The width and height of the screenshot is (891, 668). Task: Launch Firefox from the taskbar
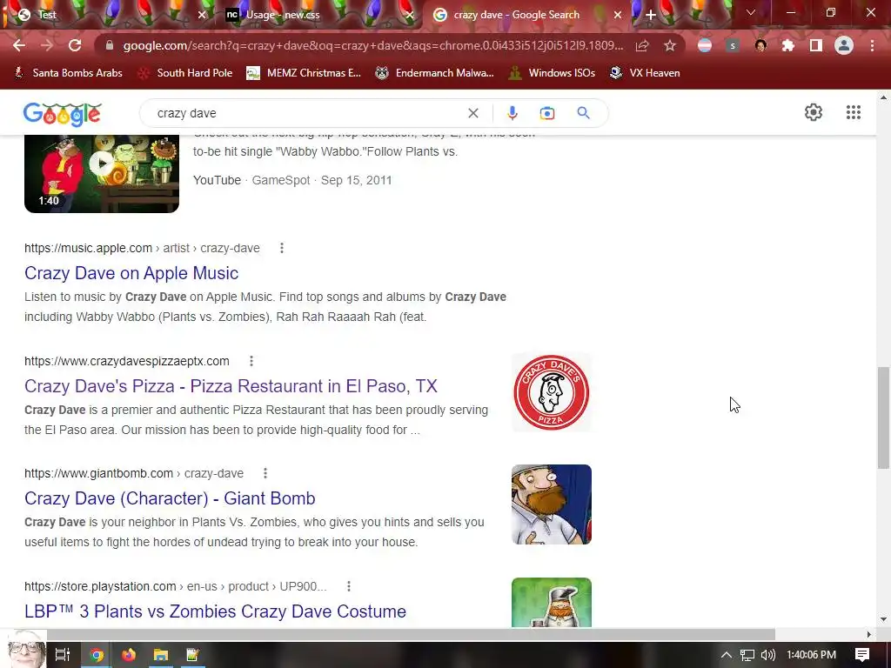[x=129, y=655]
